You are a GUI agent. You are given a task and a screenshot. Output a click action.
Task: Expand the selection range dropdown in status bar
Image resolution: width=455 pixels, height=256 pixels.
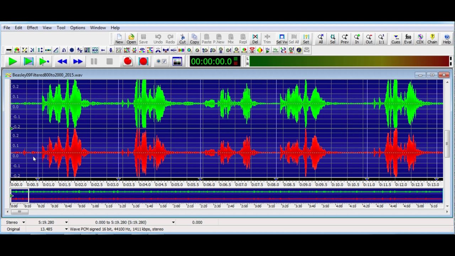click(173, 222)
